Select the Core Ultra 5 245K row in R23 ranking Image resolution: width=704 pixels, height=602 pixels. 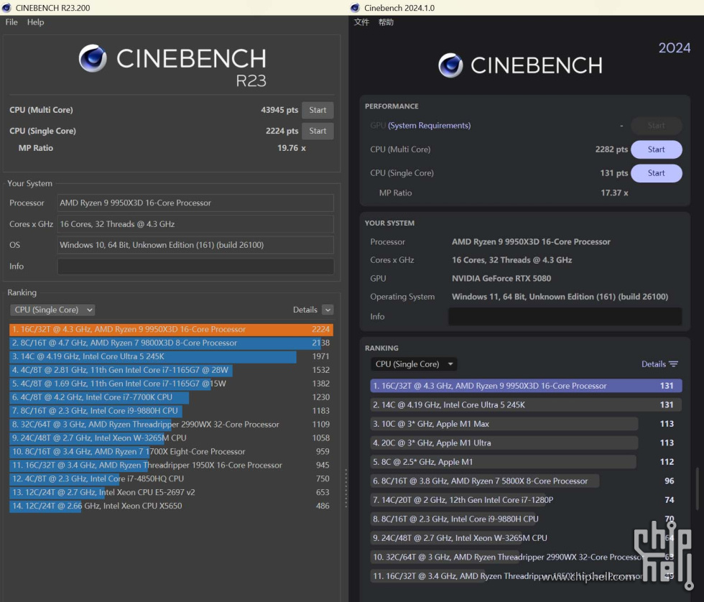171,356
